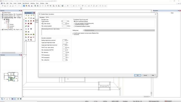This screenshot has width=181, height=102.
Task: Click the Help button in the dialog
Action: click(153, 75)
